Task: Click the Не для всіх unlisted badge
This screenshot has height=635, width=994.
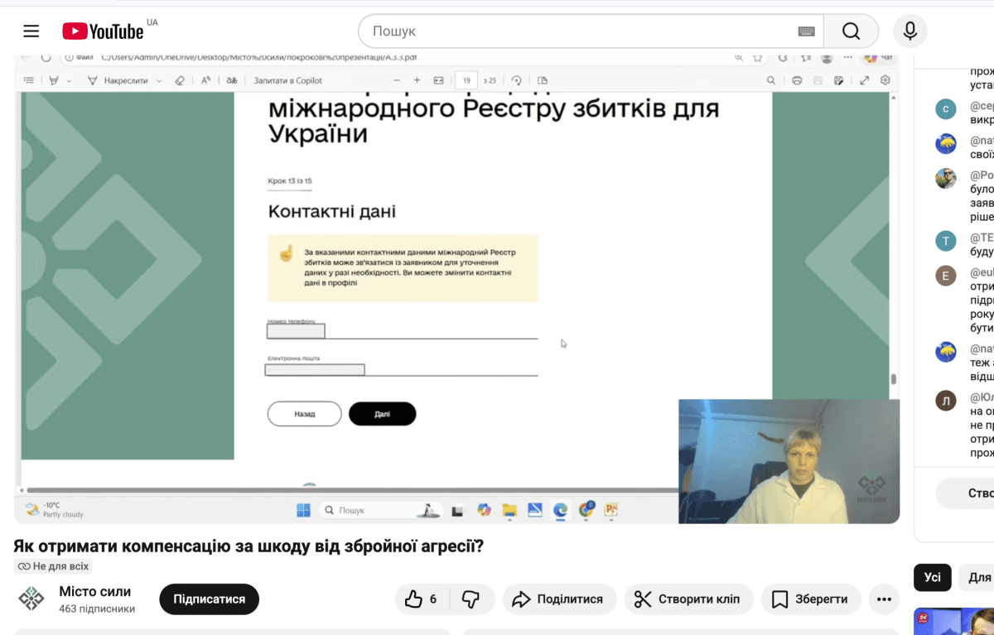Action: [x=53, y=566]
